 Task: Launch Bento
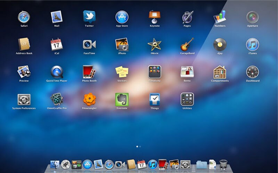click(187, 72)
